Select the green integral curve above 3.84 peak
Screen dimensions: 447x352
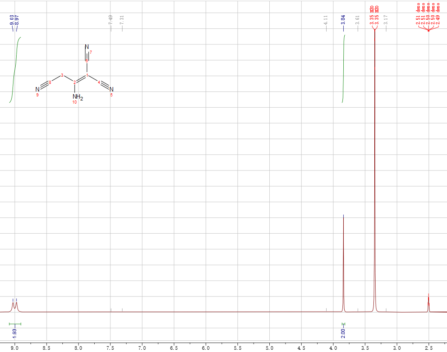(x=344, y=67)
